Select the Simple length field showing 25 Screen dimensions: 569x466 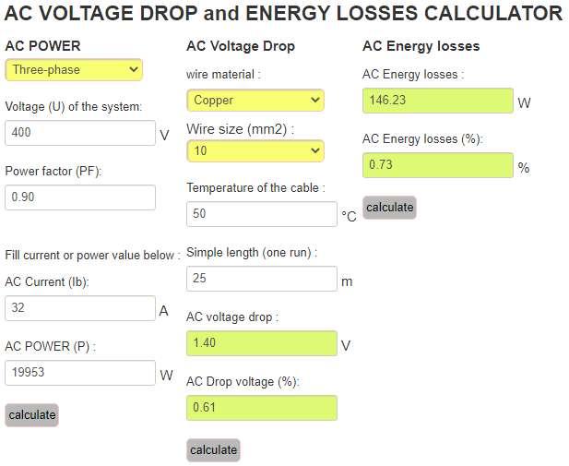(262, 279)
